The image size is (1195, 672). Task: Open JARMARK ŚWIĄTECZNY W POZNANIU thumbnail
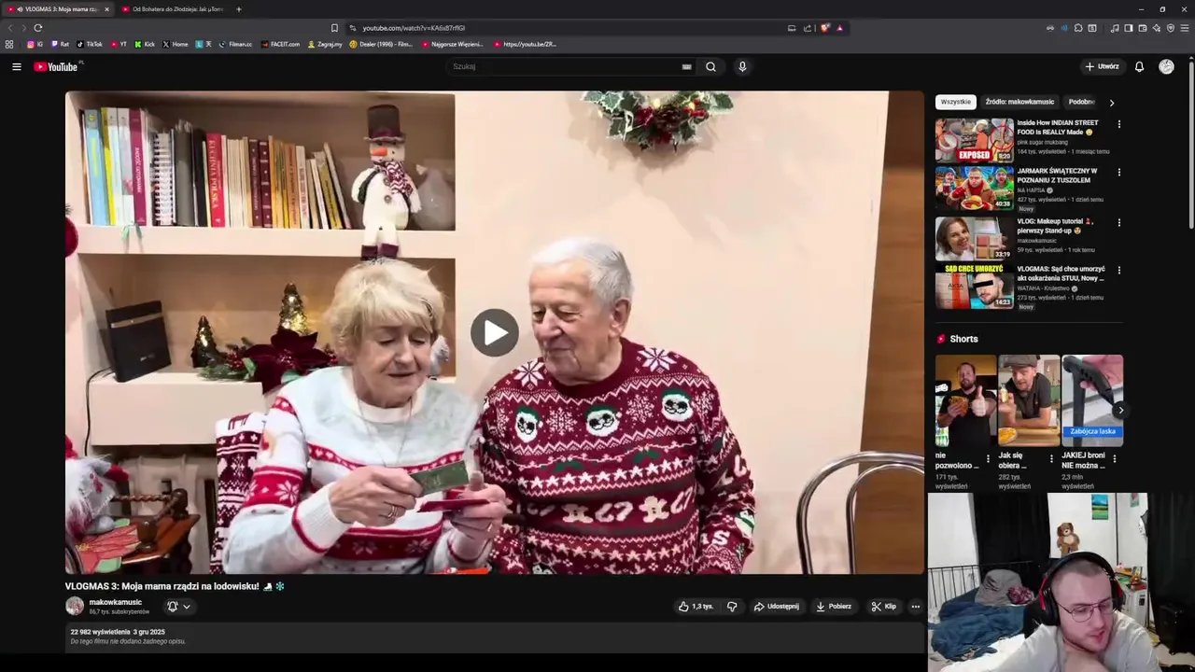click(974, 189)
